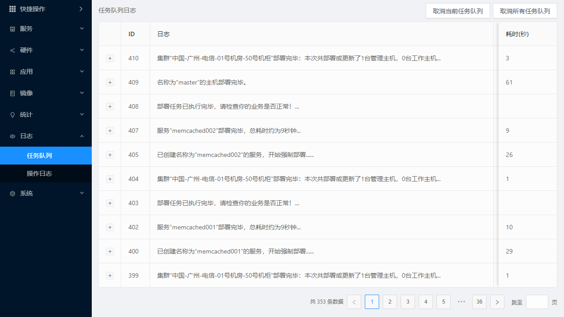564x317 pixels.
Task: Open the 操作日志 submenu item
Action: pos(39,173)
